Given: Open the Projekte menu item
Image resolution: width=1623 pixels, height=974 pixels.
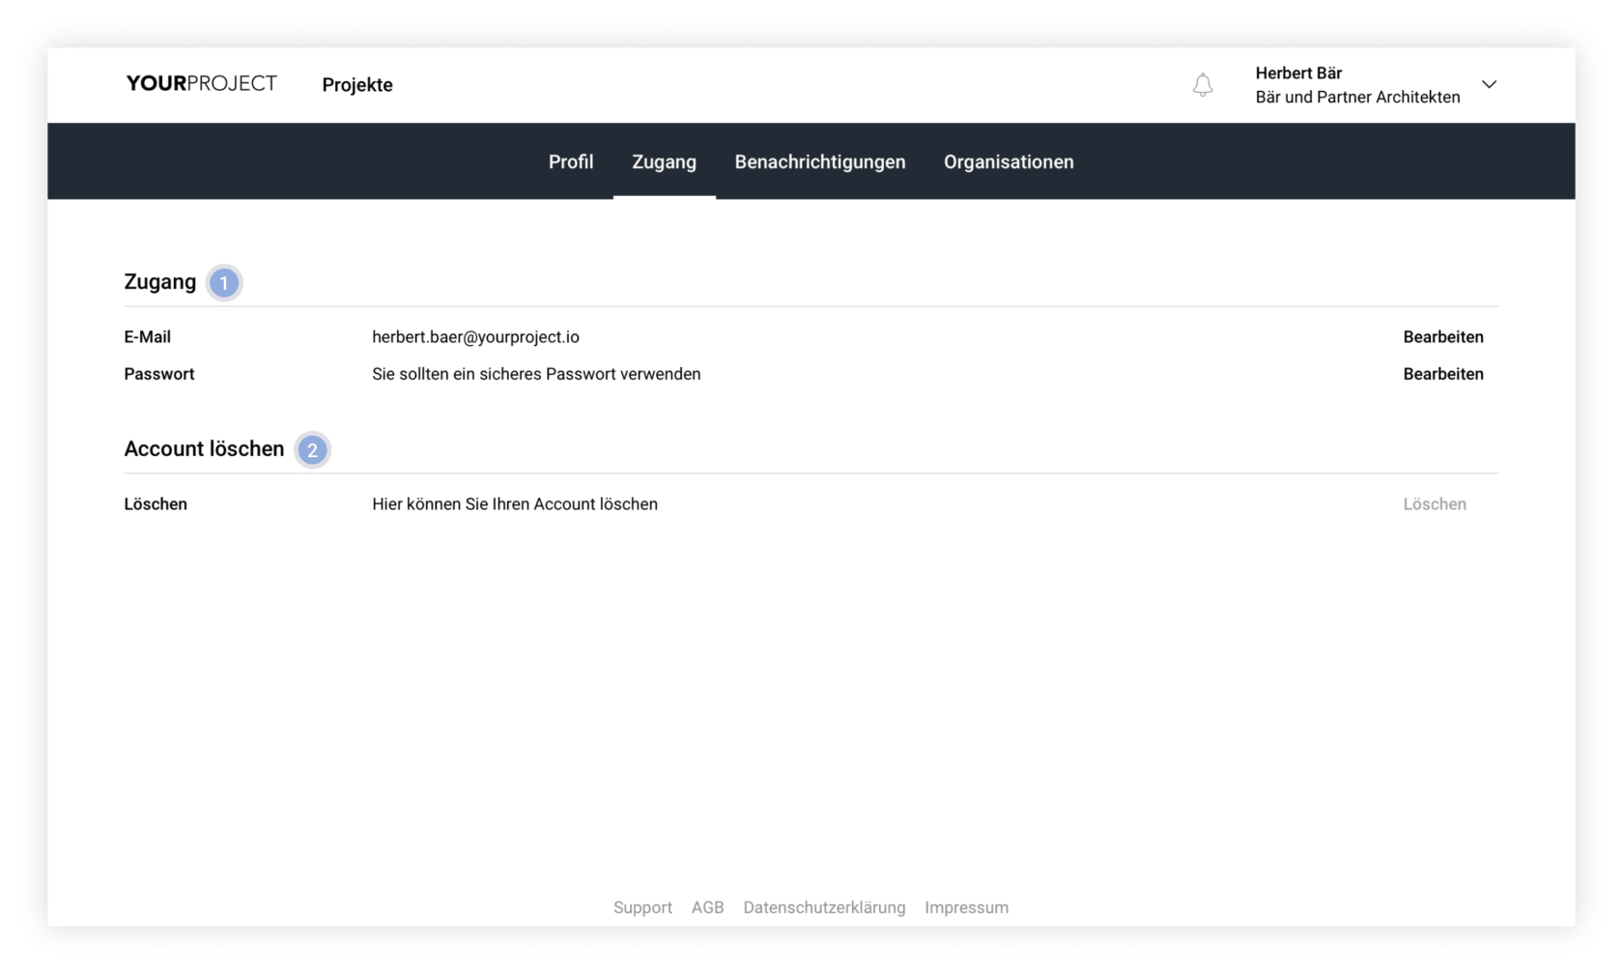Looking at the screenshot, I should click(357, 85).
